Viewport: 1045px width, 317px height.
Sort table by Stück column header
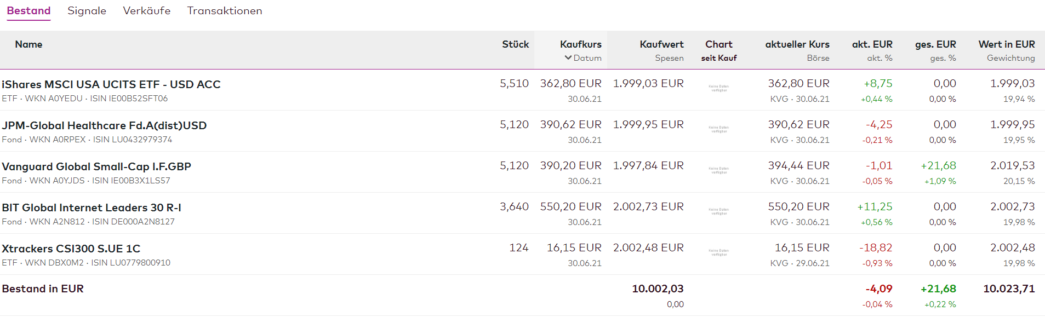pyautogui.click(x=515, y=44)
